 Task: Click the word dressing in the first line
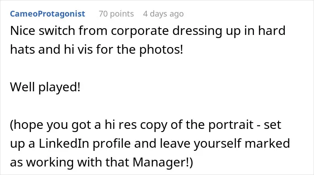coord(197,31)
